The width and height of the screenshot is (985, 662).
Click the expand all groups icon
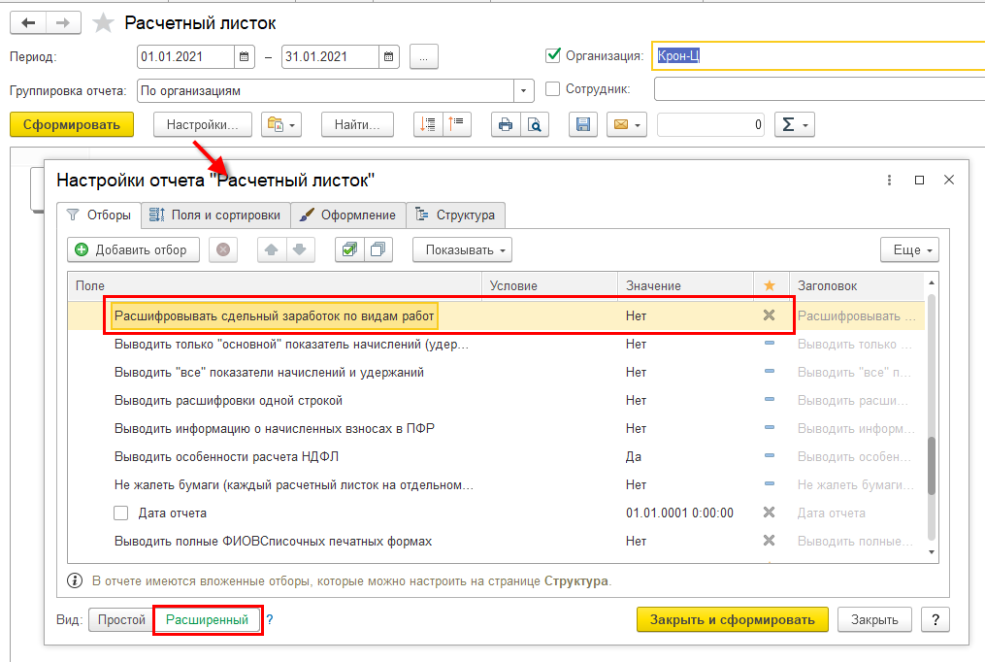click(428, 124)
